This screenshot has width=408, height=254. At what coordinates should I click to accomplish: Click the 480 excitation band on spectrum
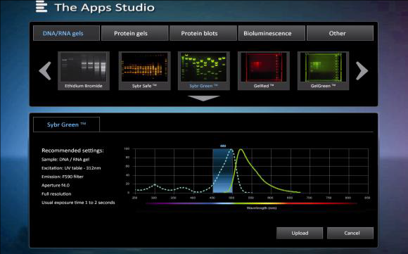[x=223, y=171]
